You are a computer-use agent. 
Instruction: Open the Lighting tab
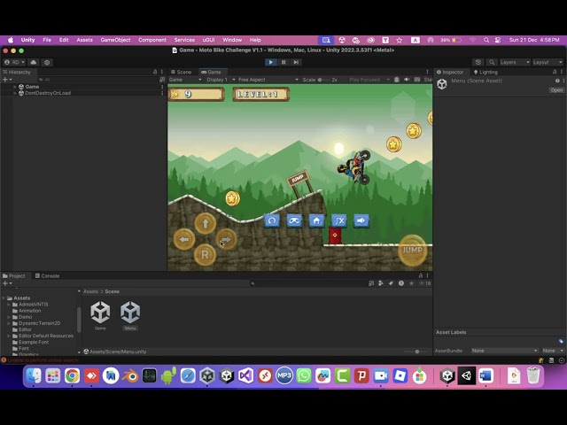485,72
